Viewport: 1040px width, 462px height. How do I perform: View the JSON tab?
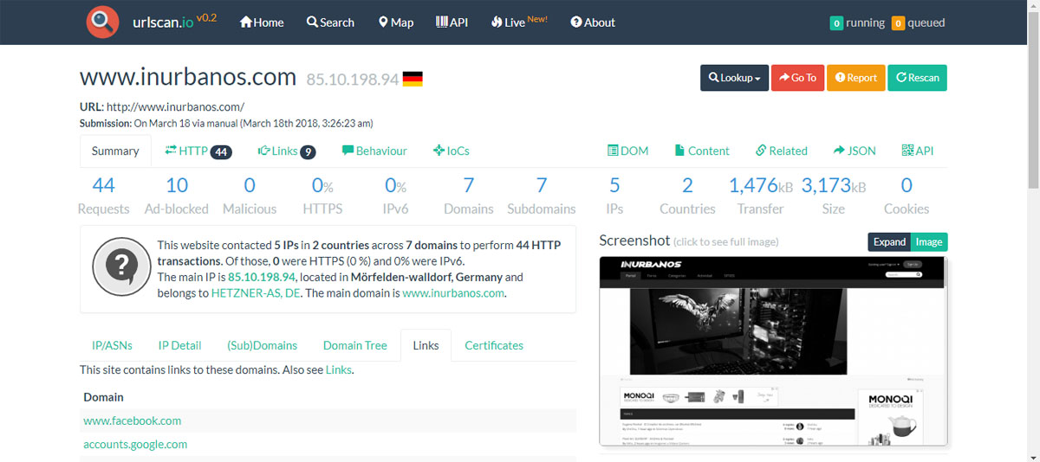855,151
